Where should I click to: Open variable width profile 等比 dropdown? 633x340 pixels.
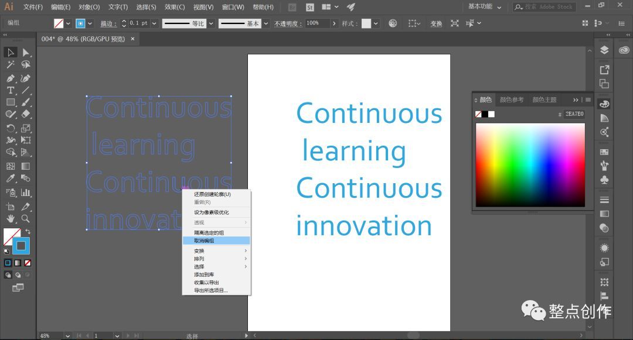click(211, 23)
